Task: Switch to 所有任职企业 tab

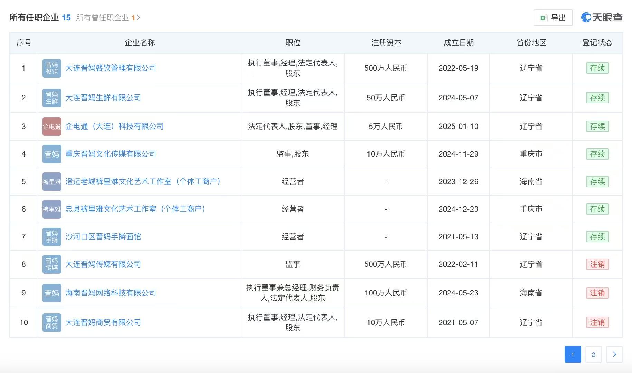Action: click(x=40, y=18)
